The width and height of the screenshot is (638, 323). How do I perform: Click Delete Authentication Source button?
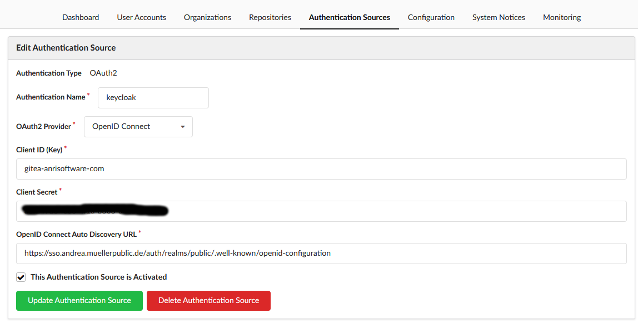(x=209, y=301)
